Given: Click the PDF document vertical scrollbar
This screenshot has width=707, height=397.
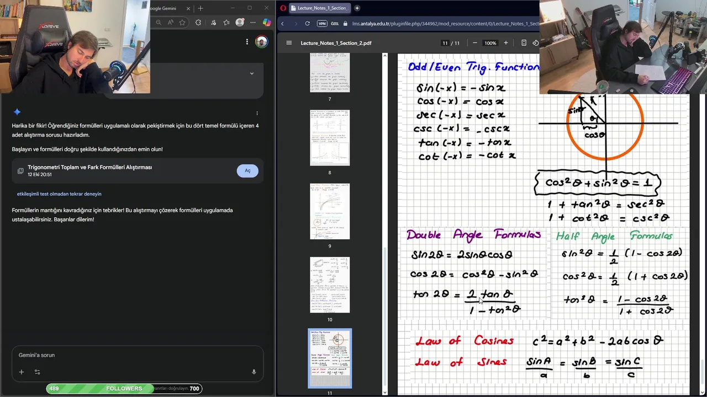Looking at the screenshot, I should tap(703, 372).
